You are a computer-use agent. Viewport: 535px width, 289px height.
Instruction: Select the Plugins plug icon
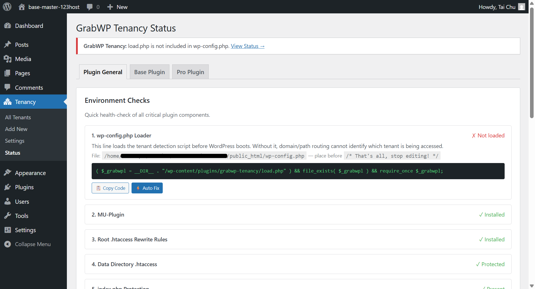(8, 187)
